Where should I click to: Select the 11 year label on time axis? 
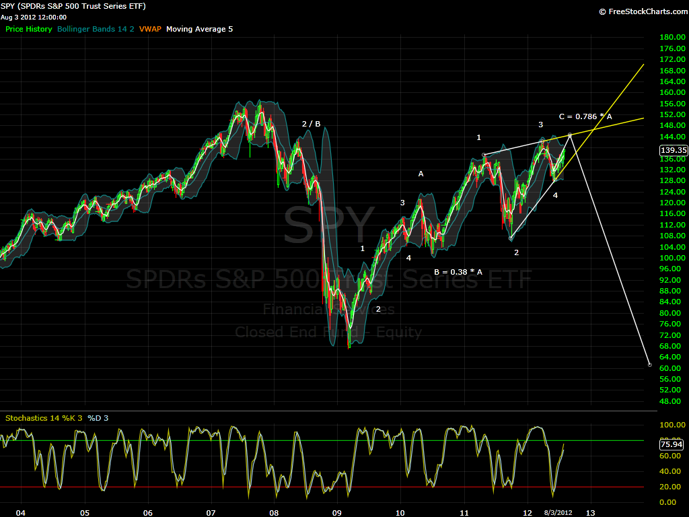pos(464,512)
